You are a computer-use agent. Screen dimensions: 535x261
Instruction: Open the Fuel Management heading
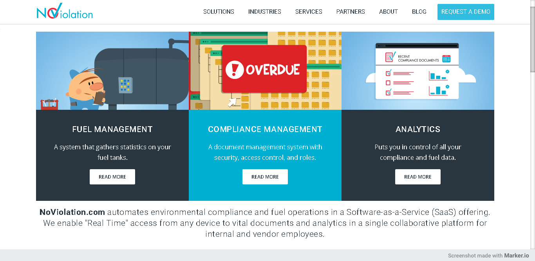point(112,129)
